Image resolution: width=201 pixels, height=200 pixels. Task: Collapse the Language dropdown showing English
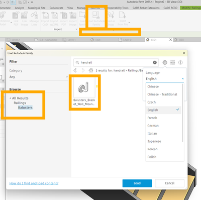point(165,79)
